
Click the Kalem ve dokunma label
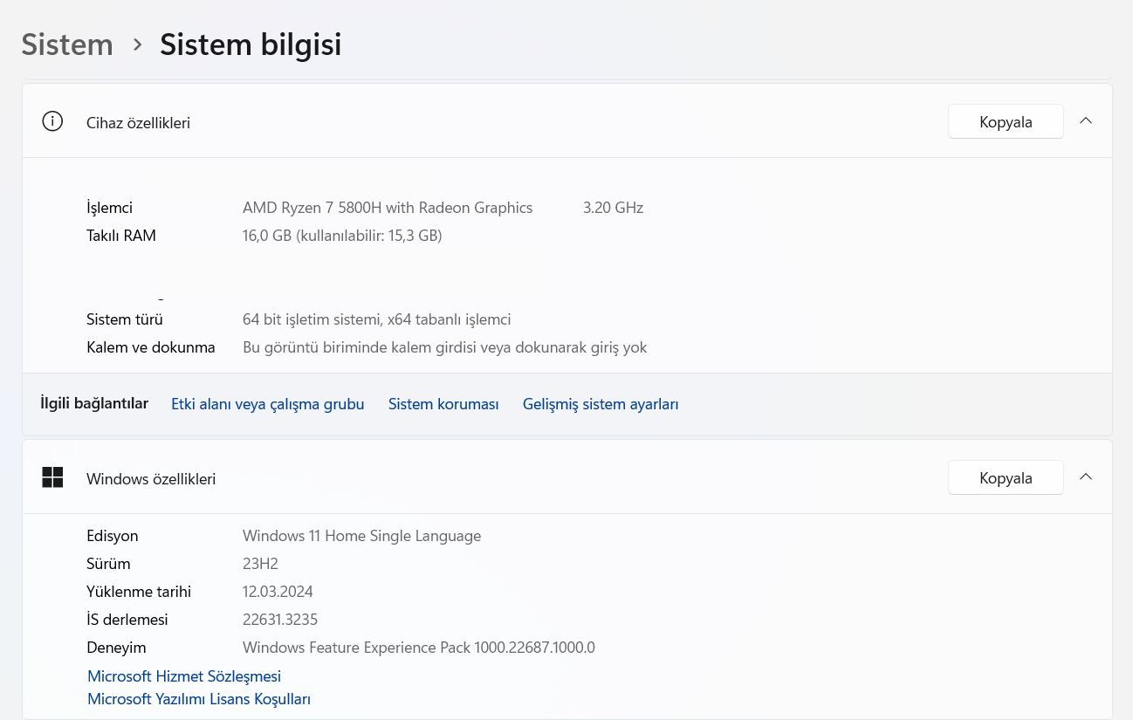[151, 347]
